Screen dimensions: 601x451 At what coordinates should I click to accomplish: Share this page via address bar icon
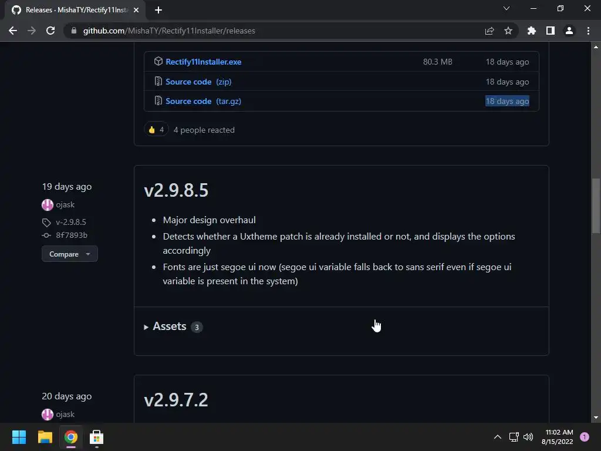point(489,31)
